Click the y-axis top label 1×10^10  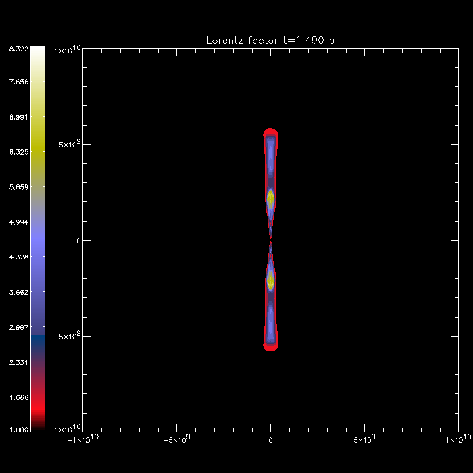[x=68, y=50]
